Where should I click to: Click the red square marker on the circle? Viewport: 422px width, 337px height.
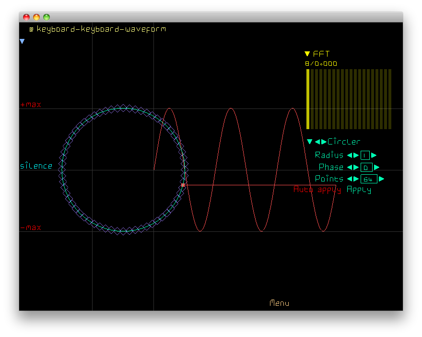[183, 185]
